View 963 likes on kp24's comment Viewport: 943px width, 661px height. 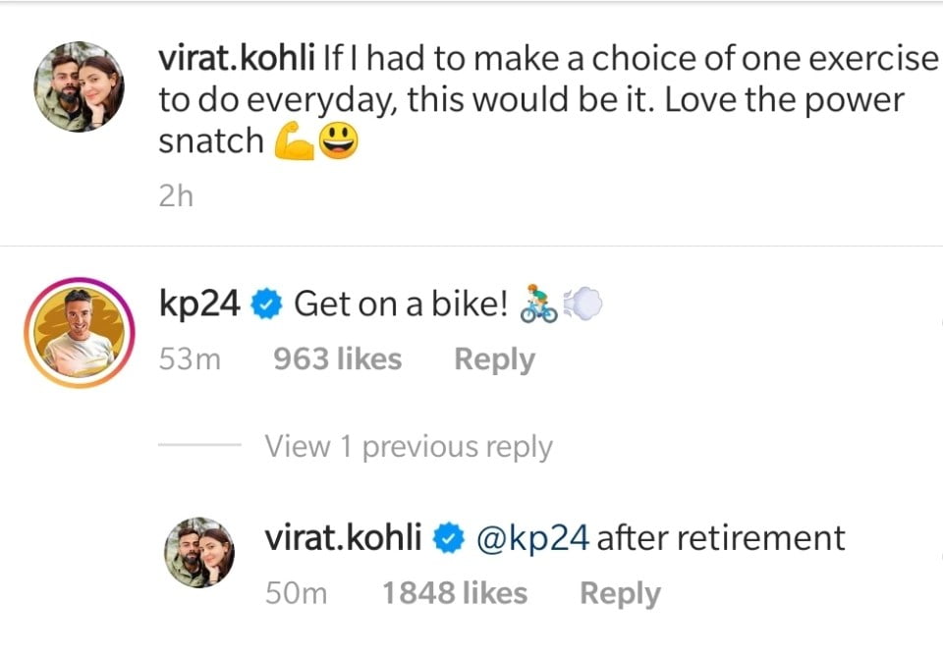coord(337,359)
